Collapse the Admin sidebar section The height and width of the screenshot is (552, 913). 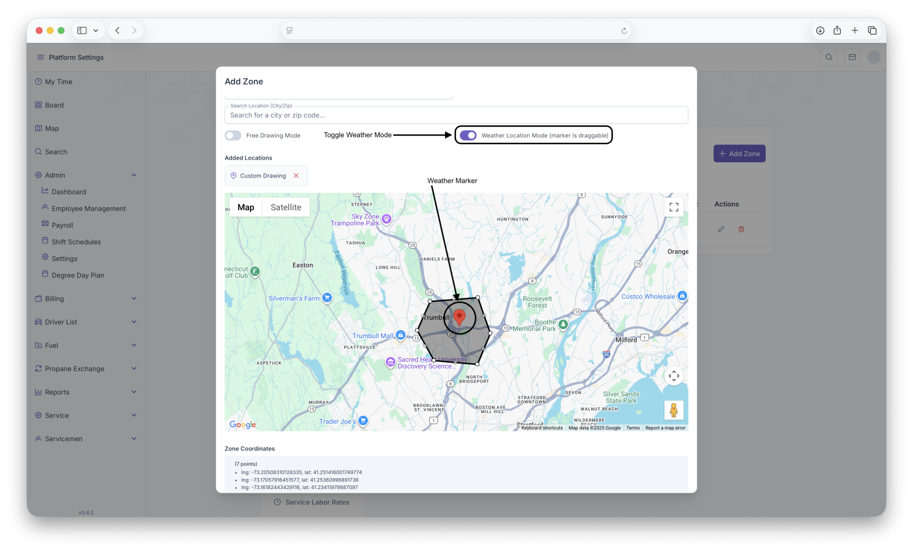click(x=134, y=175)
